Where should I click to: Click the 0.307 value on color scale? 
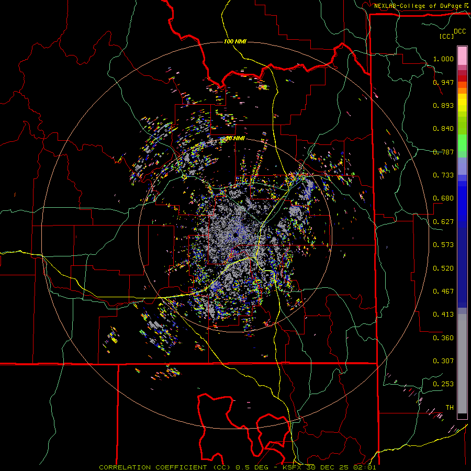[x=443, y=361]
